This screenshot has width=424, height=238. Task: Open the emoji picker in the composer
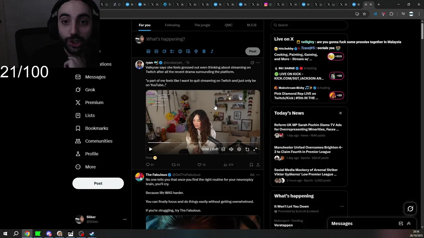click(180, 51)
